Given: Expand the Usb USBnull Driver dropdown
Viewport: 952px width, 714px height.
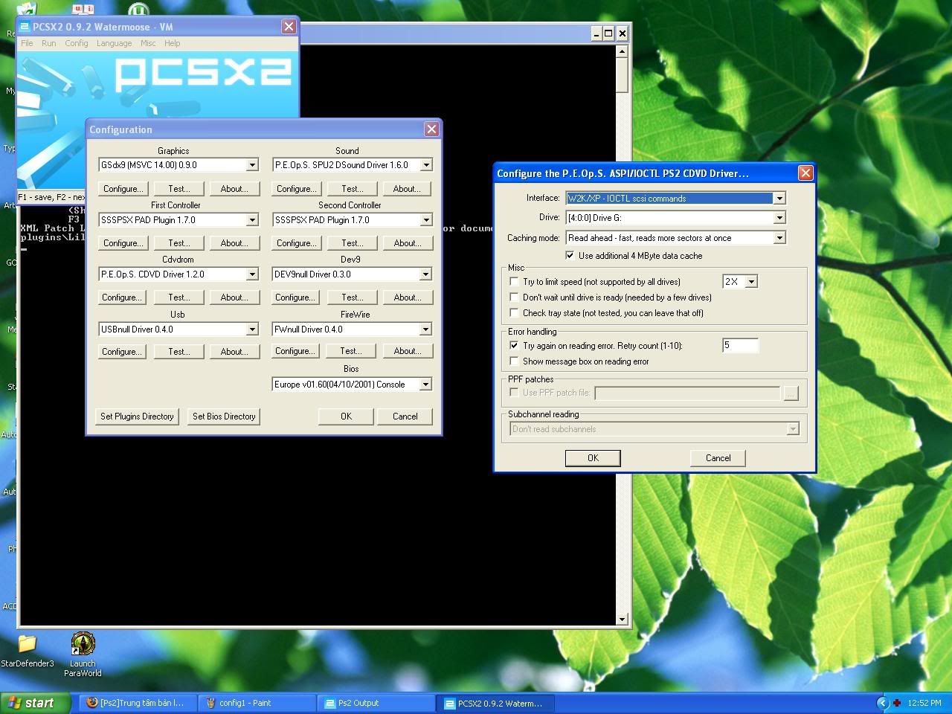Looking at the screenshot, I should tap(252, 329).
